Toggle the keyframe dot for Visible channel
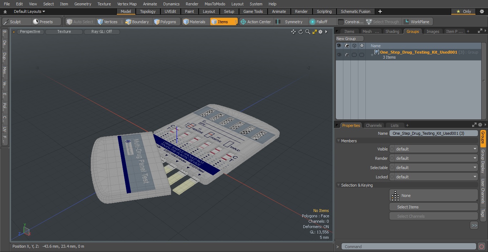The image size is (488, 252). click(x=392, y=149)
